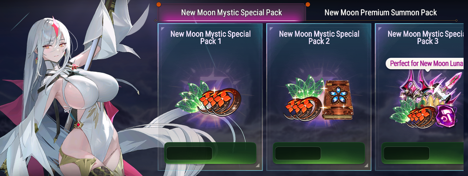Screen dimensions: 468x176
Task: Click the pink sword icon in Pack 3
Action: point(451,85)
